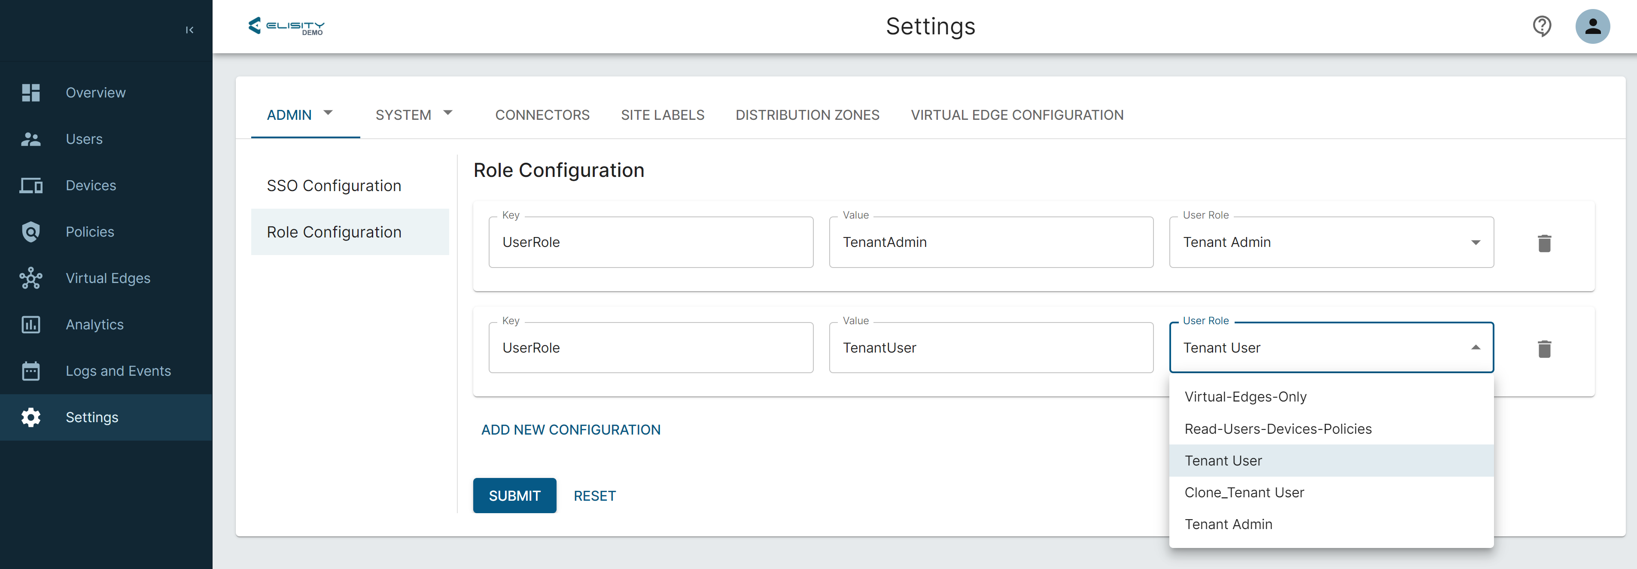Open the Virtual Edges network icon
This screenshot has width=1637, height=569.
point(30,278)
